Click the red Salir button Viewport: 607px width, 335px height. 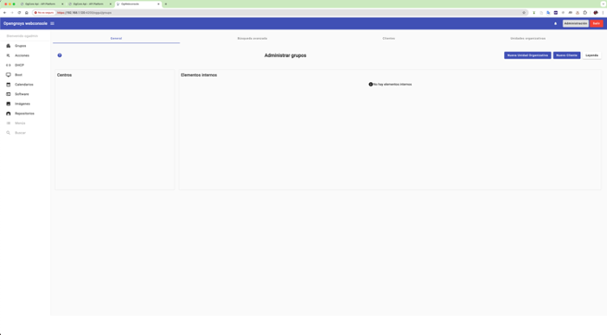(x=596, y=23)
